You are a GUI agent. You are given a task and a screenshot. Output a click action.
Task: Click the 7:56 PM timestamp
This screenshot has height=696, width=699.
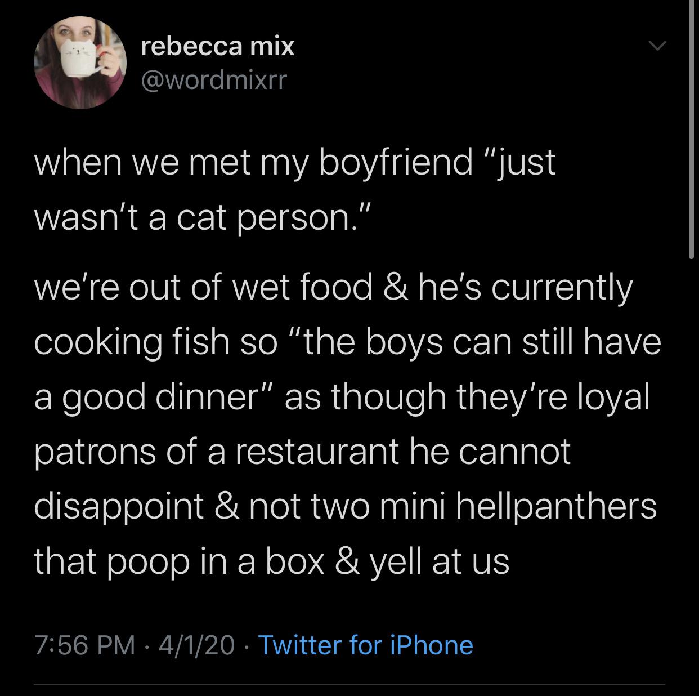(84, 645)
